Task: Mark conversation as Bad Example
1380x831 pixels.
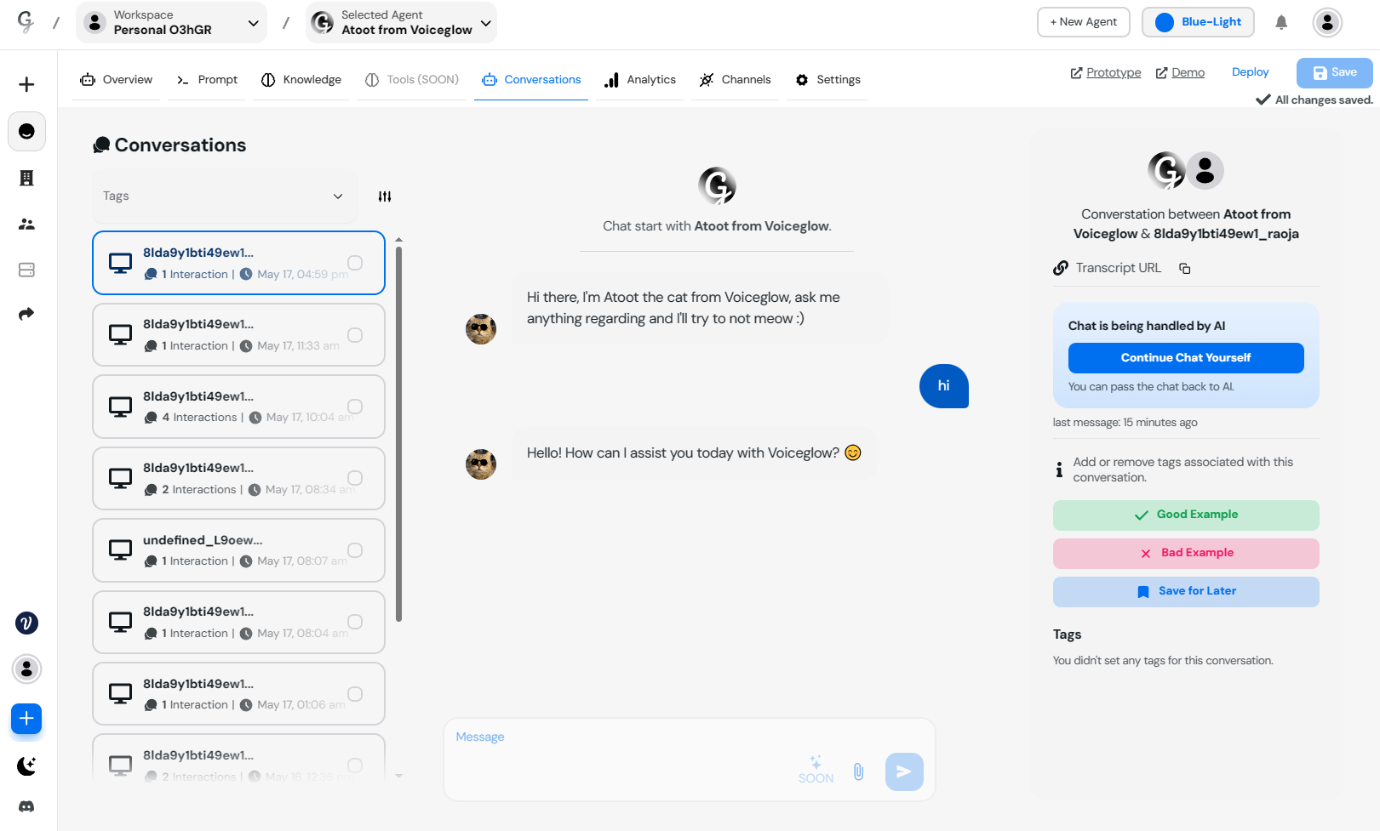Action: point(1186,554)
